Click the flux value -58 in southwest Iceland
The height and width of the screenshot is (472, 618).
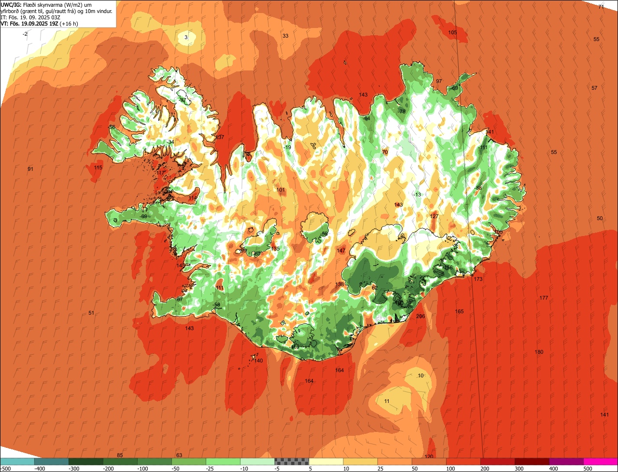click(217, 305)
